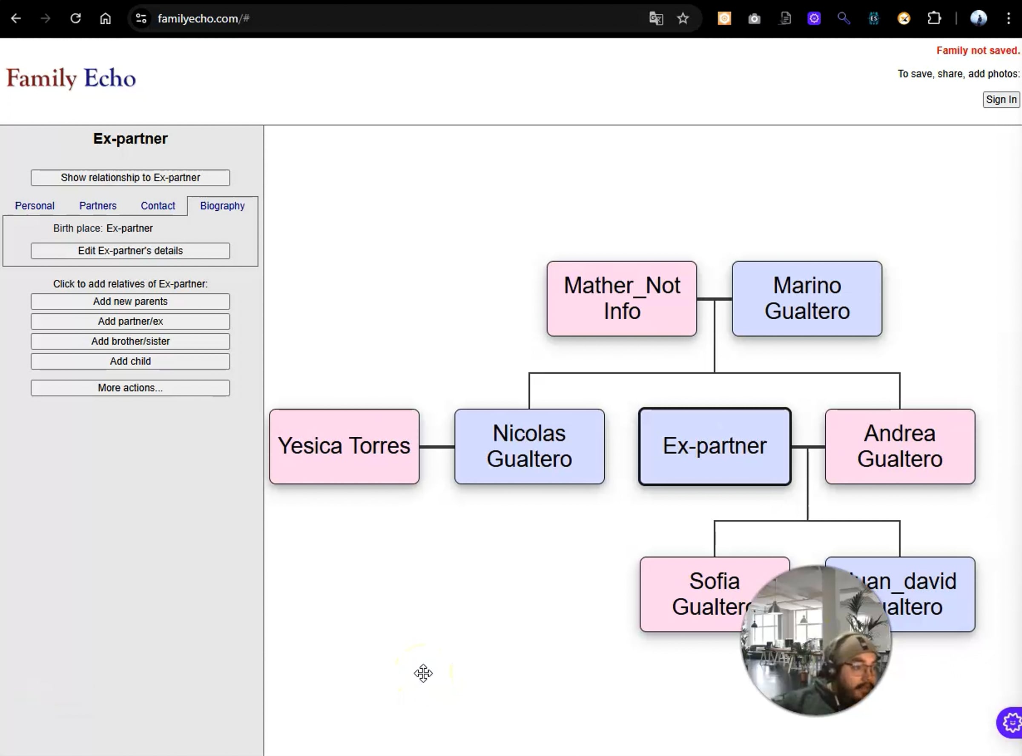Click Edit Ex-partner's details button
1022x756 pixels.
(130, 251)
